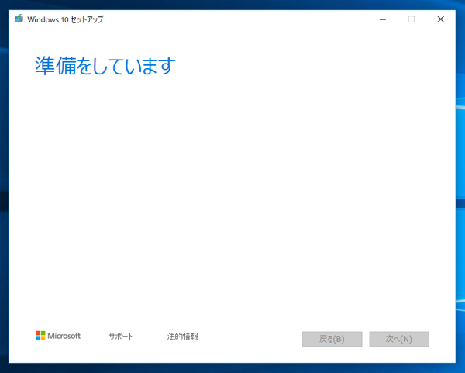Open the 法的情報 link
The height and width of the screenshot is (373, 465).
point(182,337)
